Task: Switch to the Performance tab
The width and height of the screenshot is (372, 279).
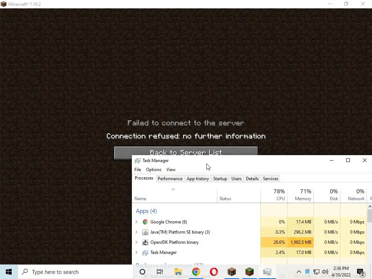Action: [170, 179]
